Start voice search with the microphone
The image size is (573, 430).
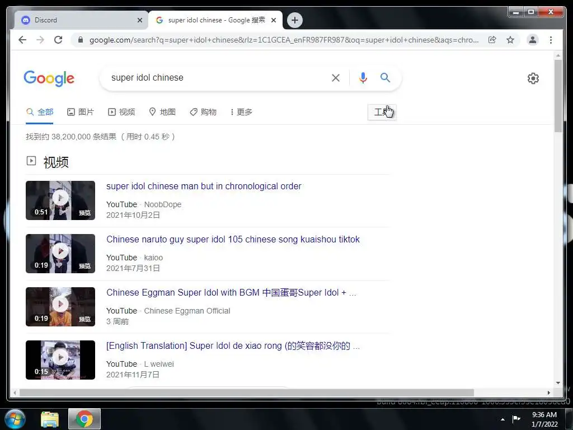click(363, 78)
